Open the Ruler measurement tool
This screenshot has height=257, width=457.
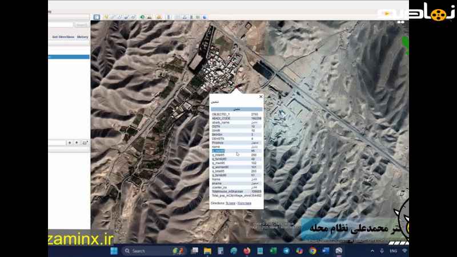(x=170, y=17)
